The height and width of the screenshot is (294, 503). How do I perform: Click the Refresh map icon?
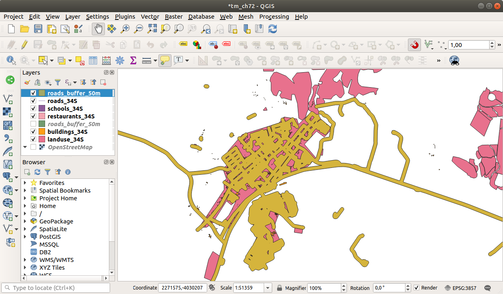point(273,29)
